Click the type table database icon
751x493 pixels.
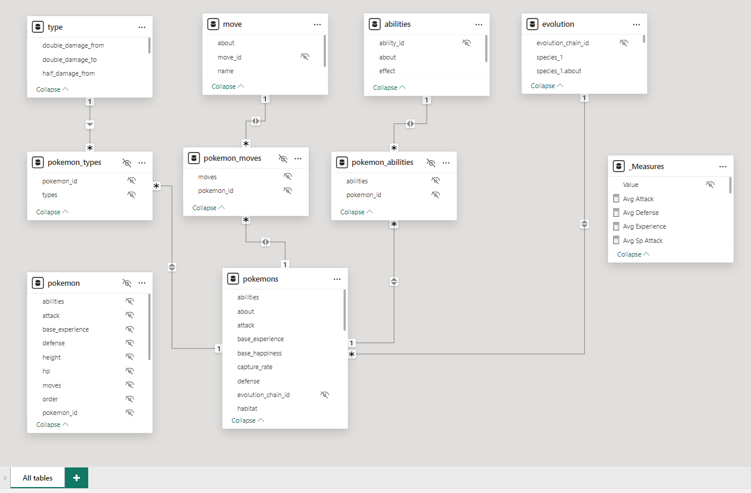pos(38,27)
